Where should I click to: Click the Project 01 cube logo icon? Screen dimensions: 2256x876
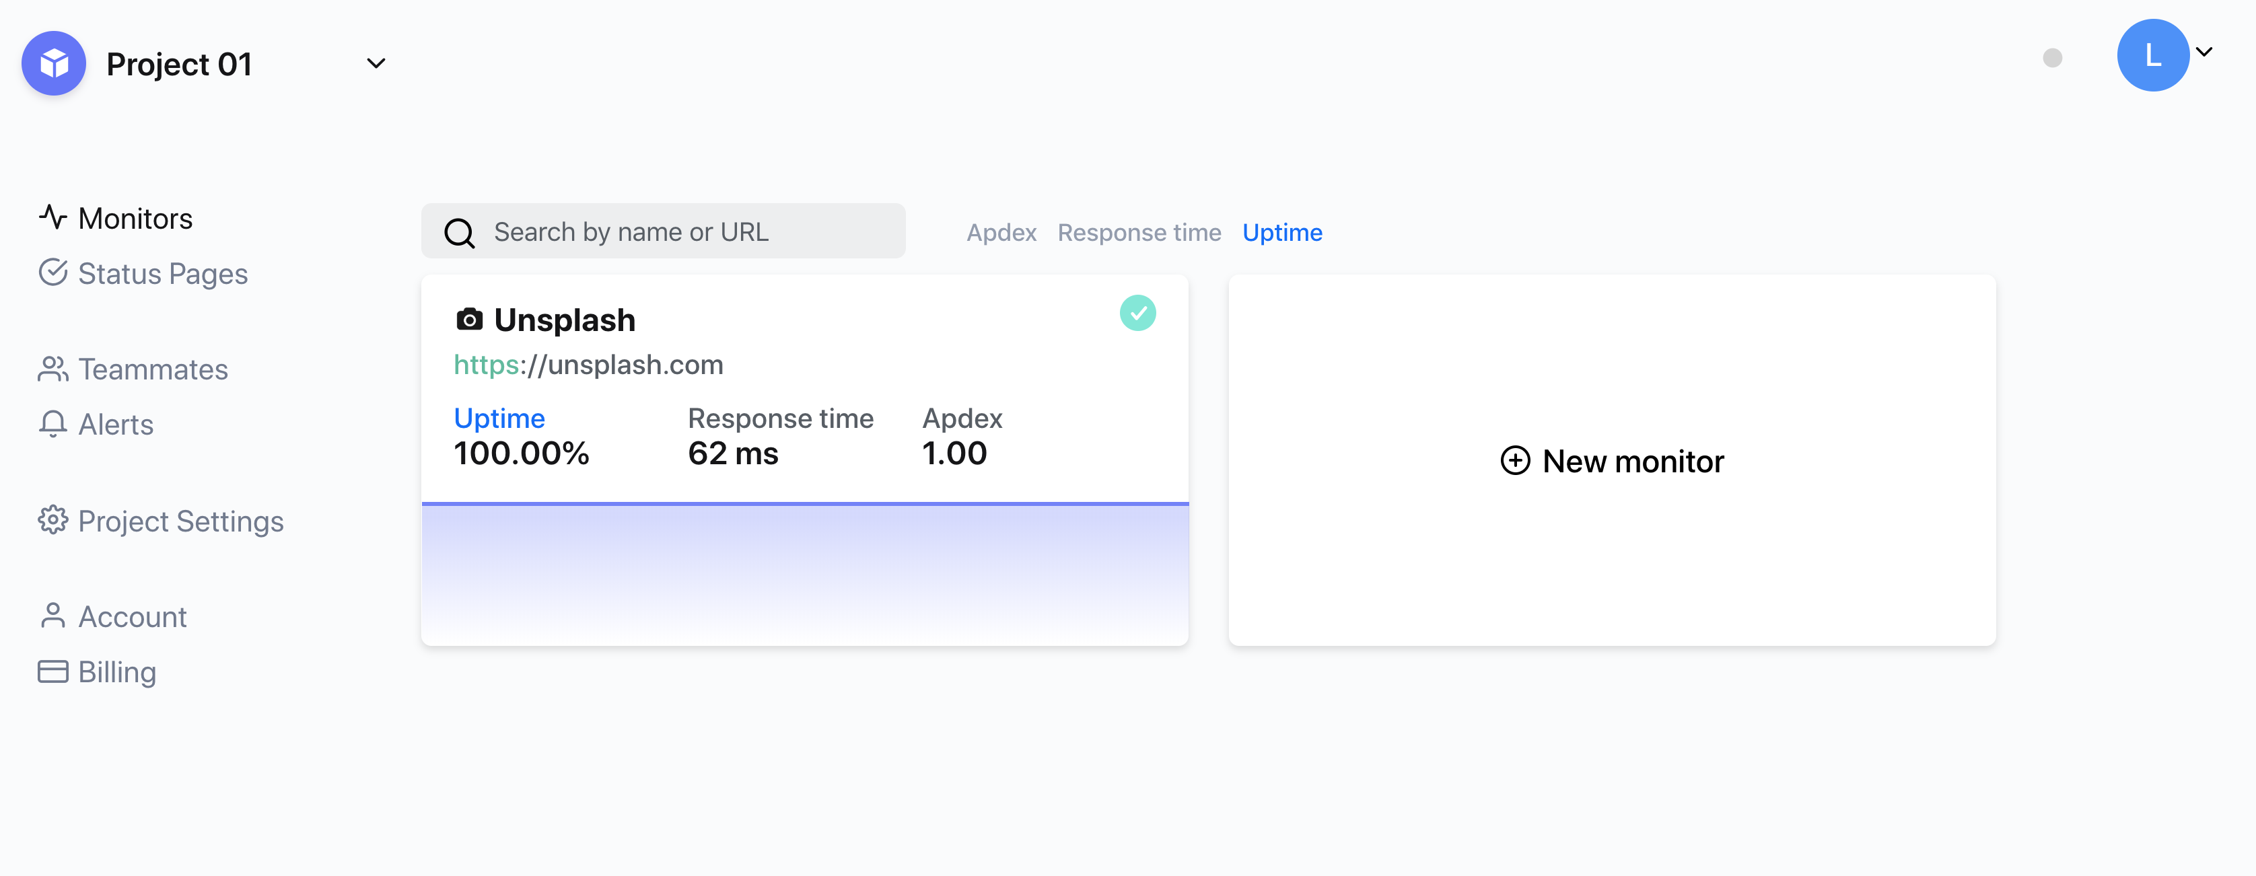53,64
